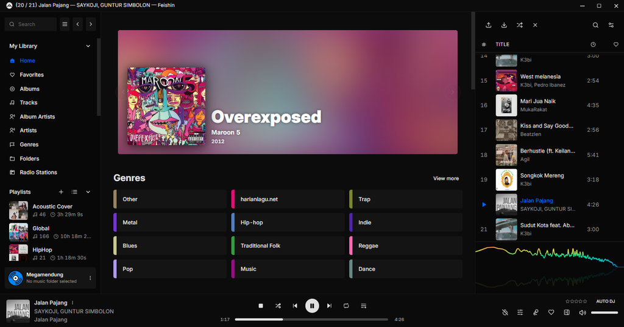Click View more next to Genres
624x327 pixels.
pos(445,179)
